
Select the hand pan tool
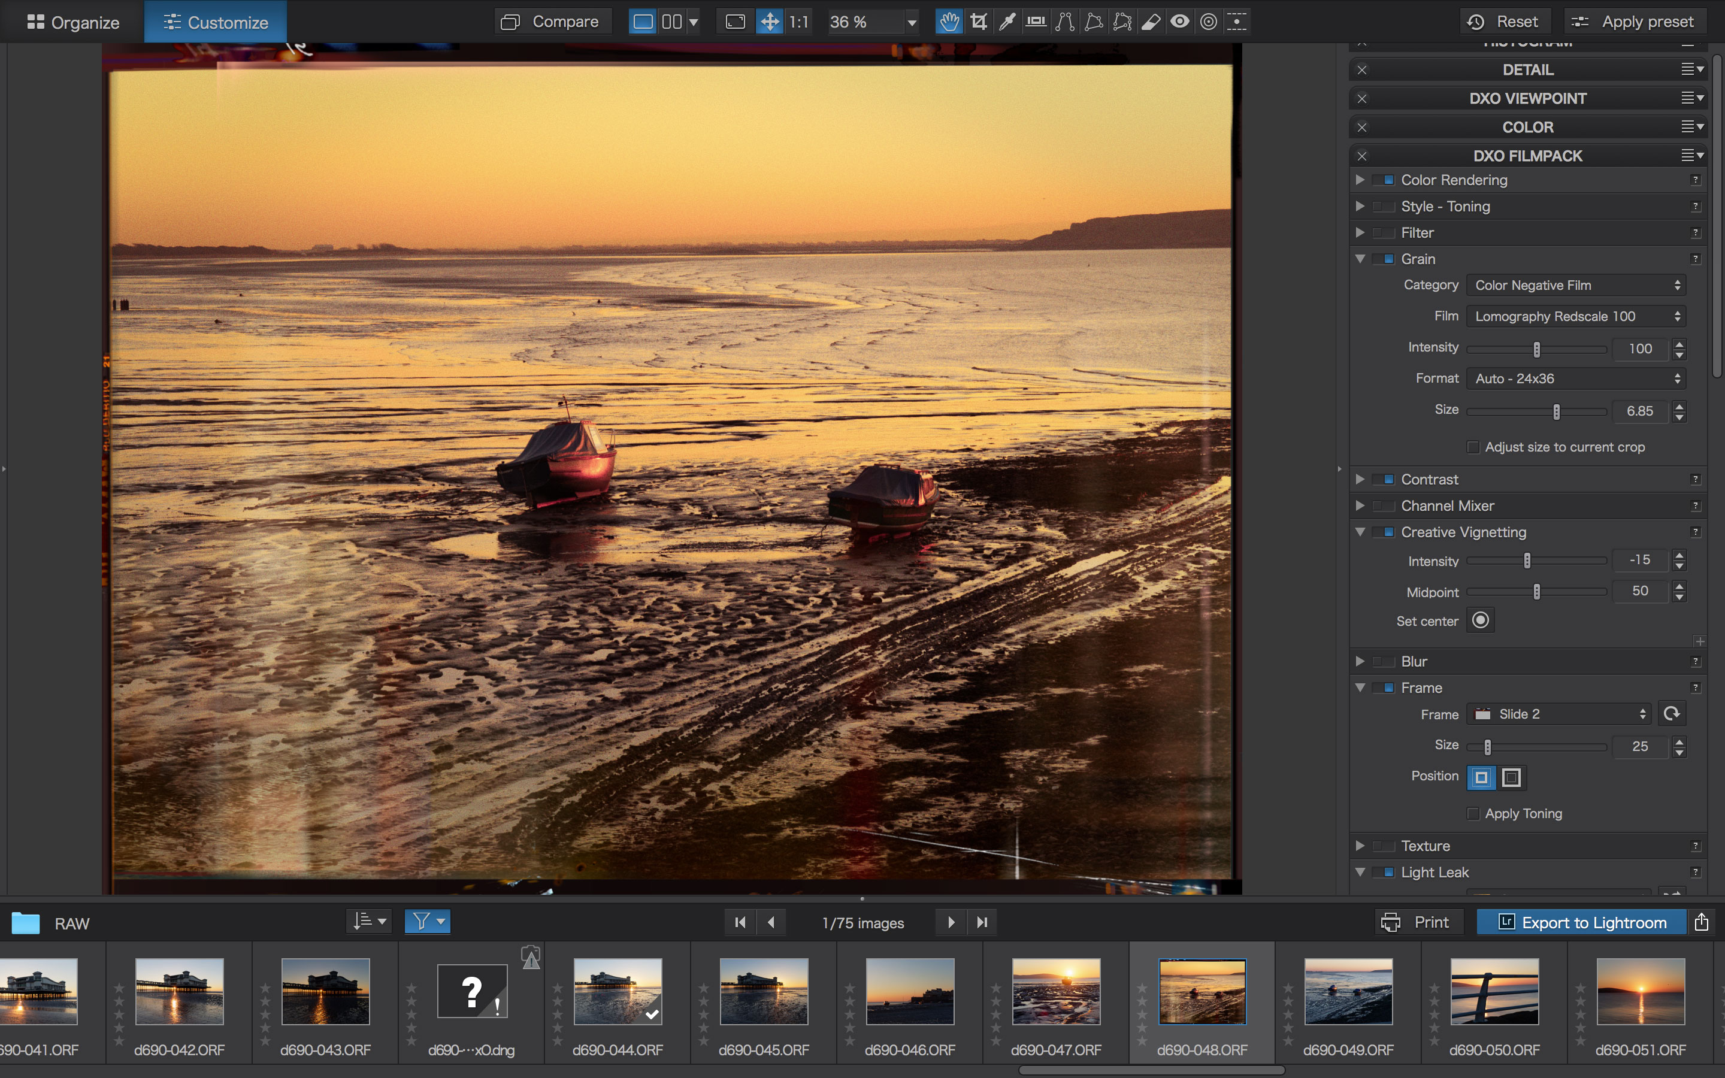(x=949, y=22)
